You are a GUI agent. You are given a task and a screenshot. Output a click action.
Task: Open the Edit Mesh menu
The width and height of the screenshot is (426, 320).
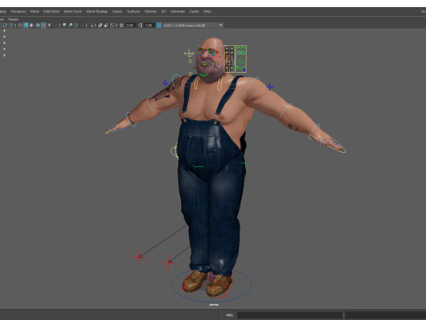coord(51,12)
